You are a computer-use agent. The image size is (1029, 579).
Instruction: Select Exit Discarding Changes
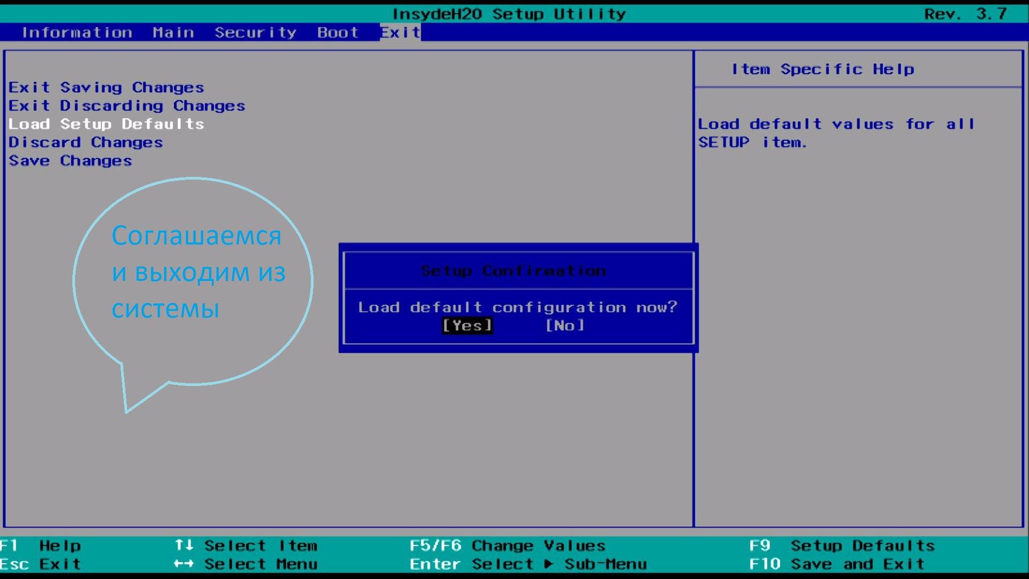126,106
